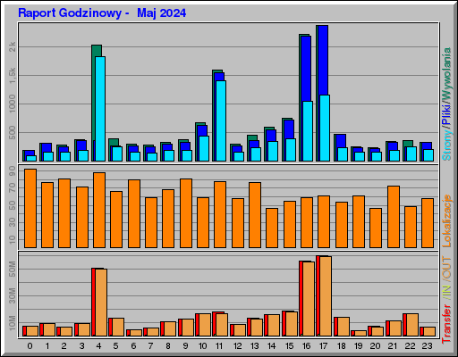
Task: Click hour label "8" on the x-axis
Action: (x=168, y=346)
